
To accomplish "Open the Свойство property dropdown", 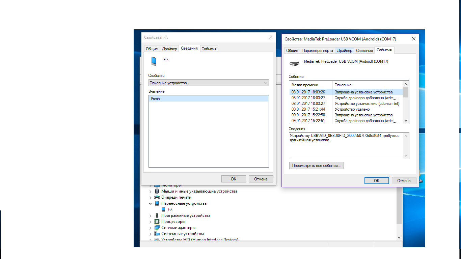I will [209, 83].
